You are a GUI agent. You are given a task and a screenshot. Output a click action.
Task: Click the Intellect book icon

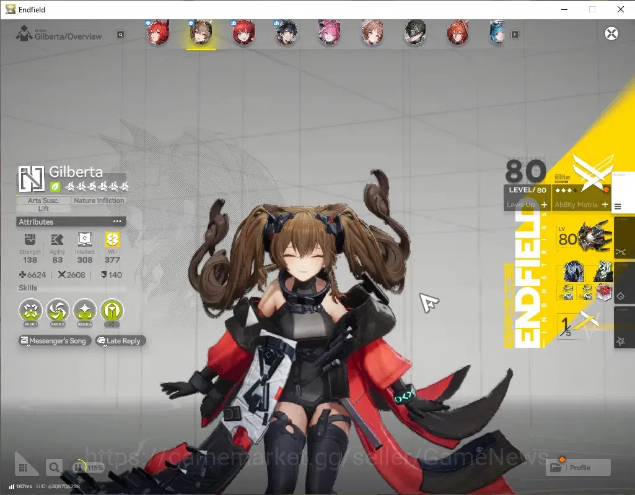(85, 239)
